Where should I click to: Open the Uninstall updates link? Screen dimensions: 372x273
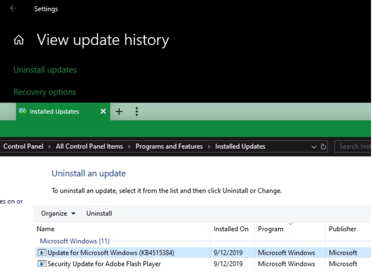click(x=45, y=70)
